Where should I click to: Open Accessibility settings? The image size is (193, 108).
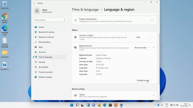click(50, 67)
